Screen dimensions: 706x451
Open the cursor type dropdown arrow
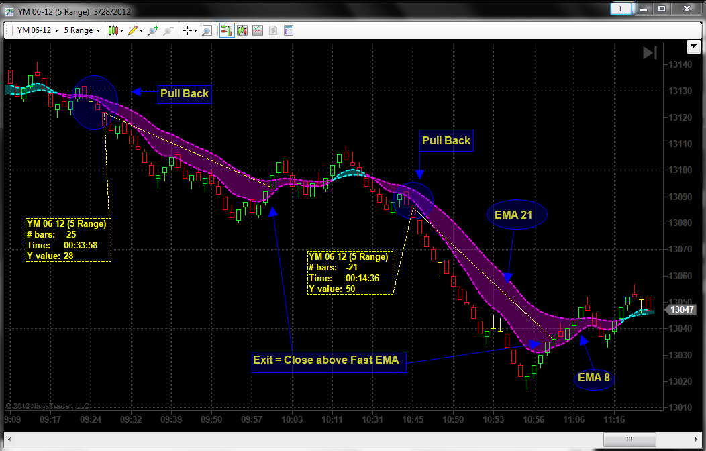click(195, 31)
